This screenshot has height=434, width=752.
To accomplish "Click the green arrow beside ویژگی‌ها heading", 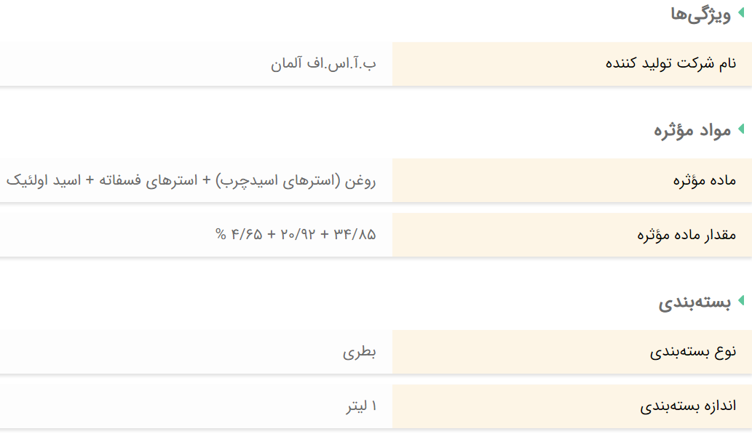I will (741, 14).
